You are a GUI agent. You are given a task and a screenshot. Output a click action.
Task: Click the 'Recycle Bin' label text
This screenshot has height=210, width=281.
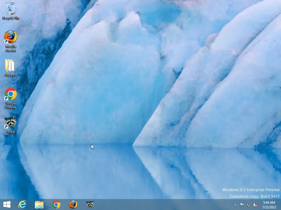[11, 18]
